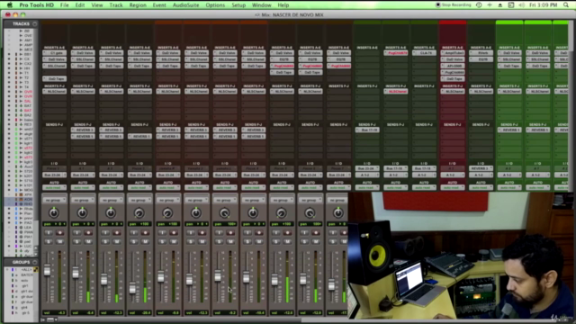Open the AudioSuite menu
The width and height of the screenshot is (576, 324).
coord(186,5)
